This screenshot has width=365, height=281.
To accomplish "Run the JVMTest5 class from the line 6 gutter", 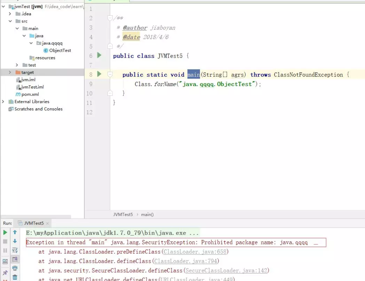I will click(99, 55).
